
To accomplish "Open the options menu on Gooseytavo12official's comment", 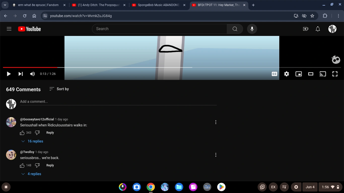I will coord(216,122).
